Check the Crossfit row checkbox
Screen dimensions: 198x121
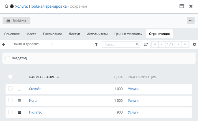point(10,88)
